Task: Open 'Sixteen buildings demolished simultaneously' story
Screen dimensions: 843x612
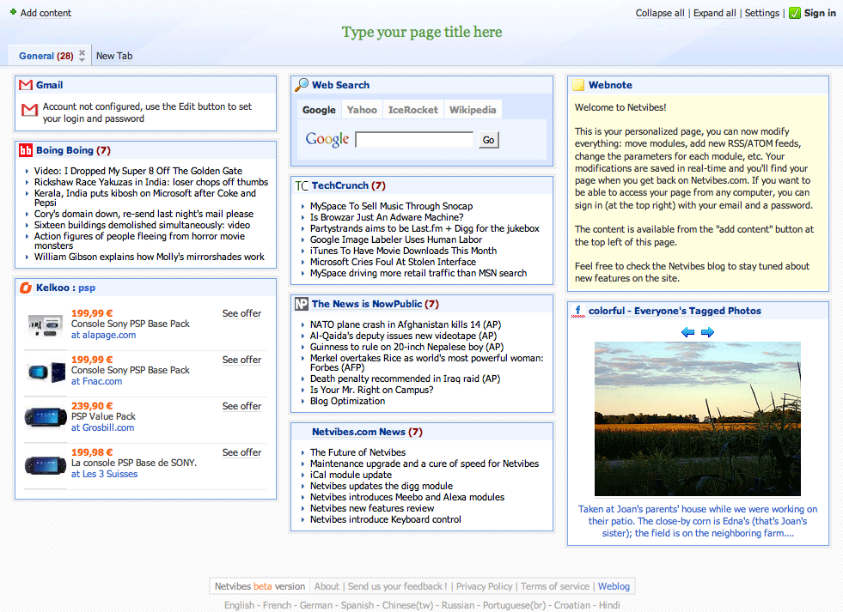Action: (142, 225)
